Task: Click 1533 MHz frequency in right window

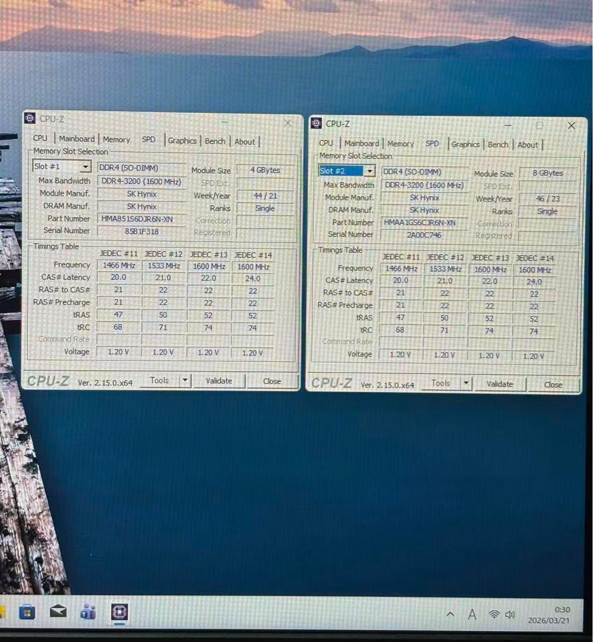Action: click(445, 269)
